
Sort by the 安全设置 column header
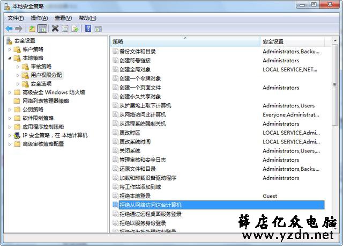click(x=292, y=41)
